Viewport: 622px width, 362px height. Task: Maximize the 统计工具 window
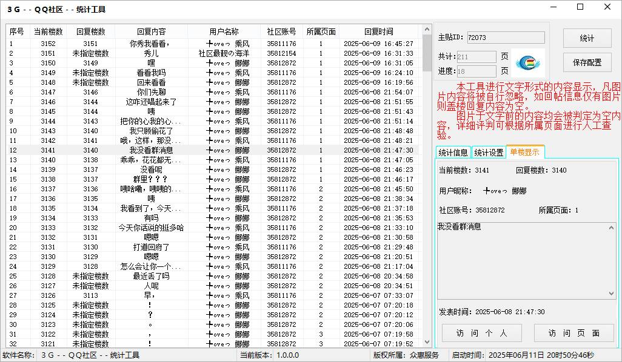pos(580,7)
